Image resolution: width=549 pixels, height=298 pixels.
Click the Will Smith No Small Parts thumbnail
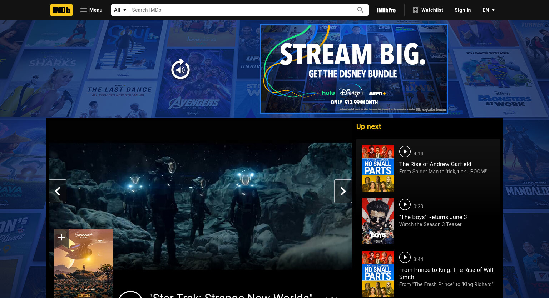pyautogui.click(x=378, y=274)
